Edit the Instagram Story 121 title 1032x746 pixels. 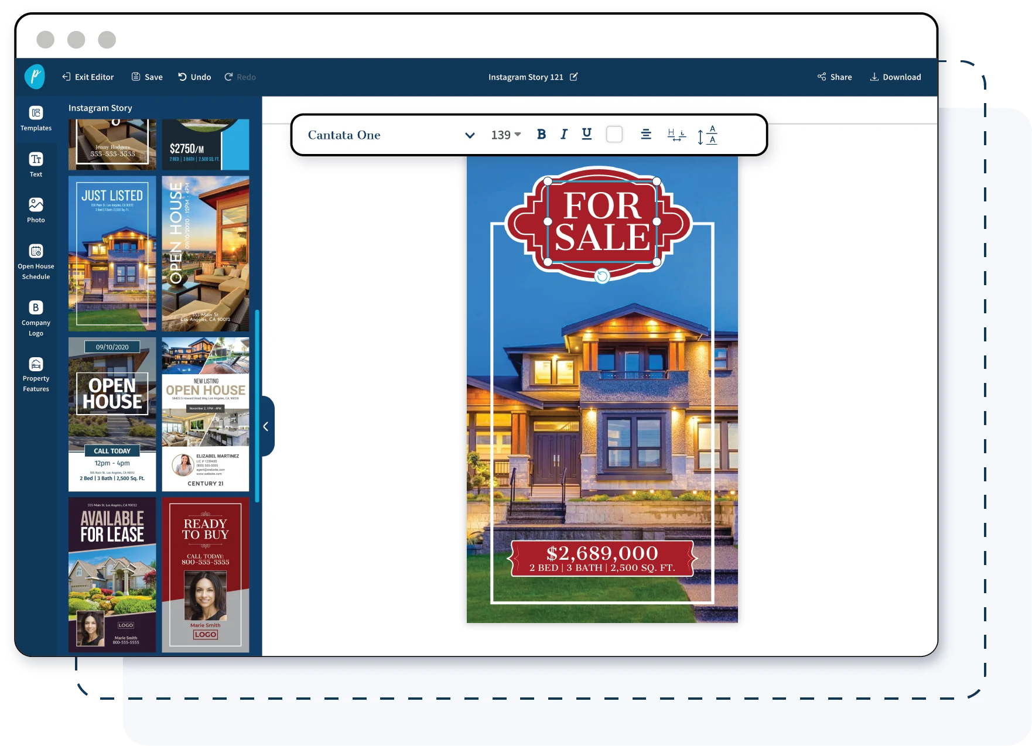574,77
